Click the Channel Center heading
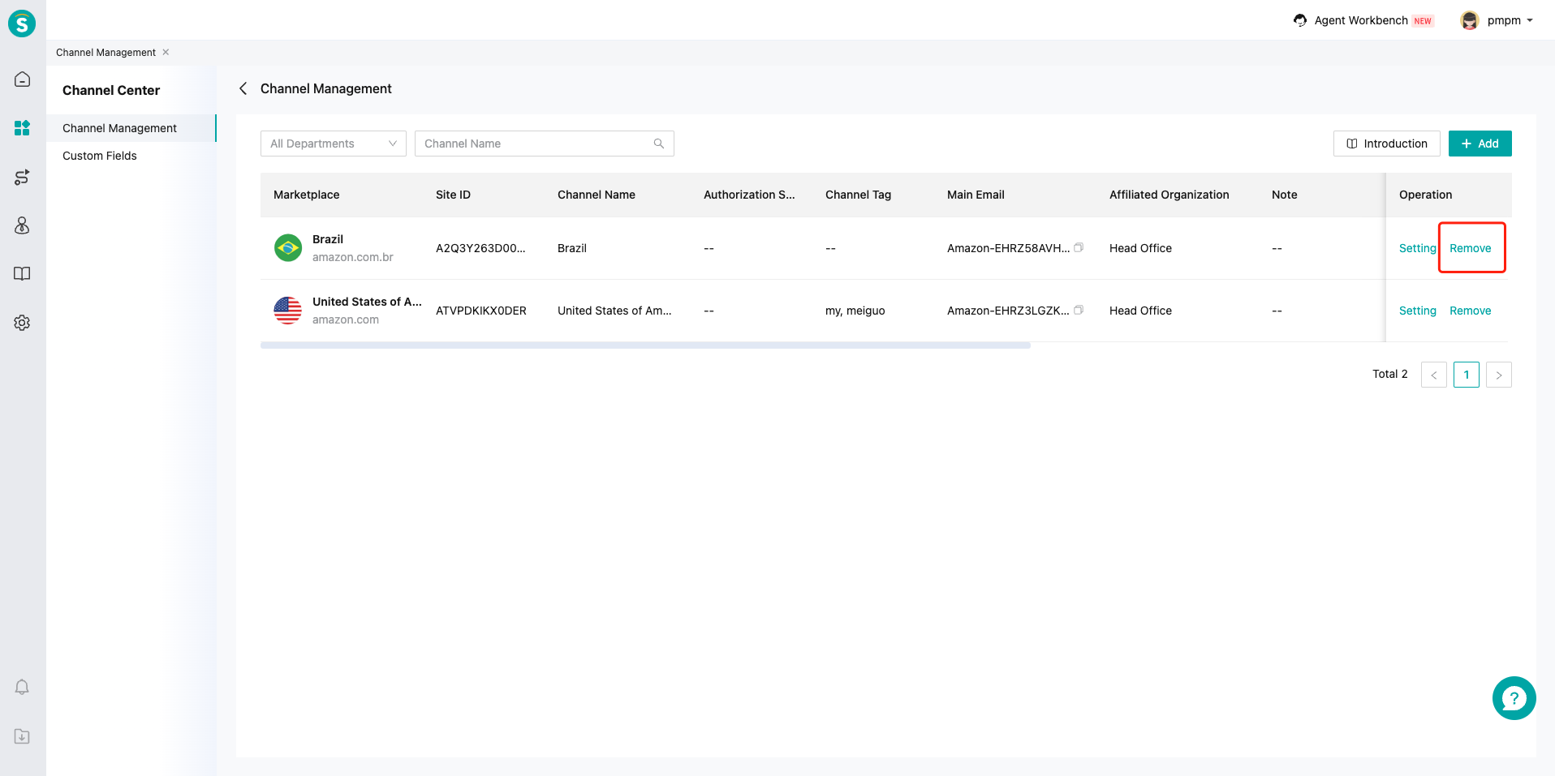The width and height of the screenshot is (1555, 776). (x=111, y=90)
